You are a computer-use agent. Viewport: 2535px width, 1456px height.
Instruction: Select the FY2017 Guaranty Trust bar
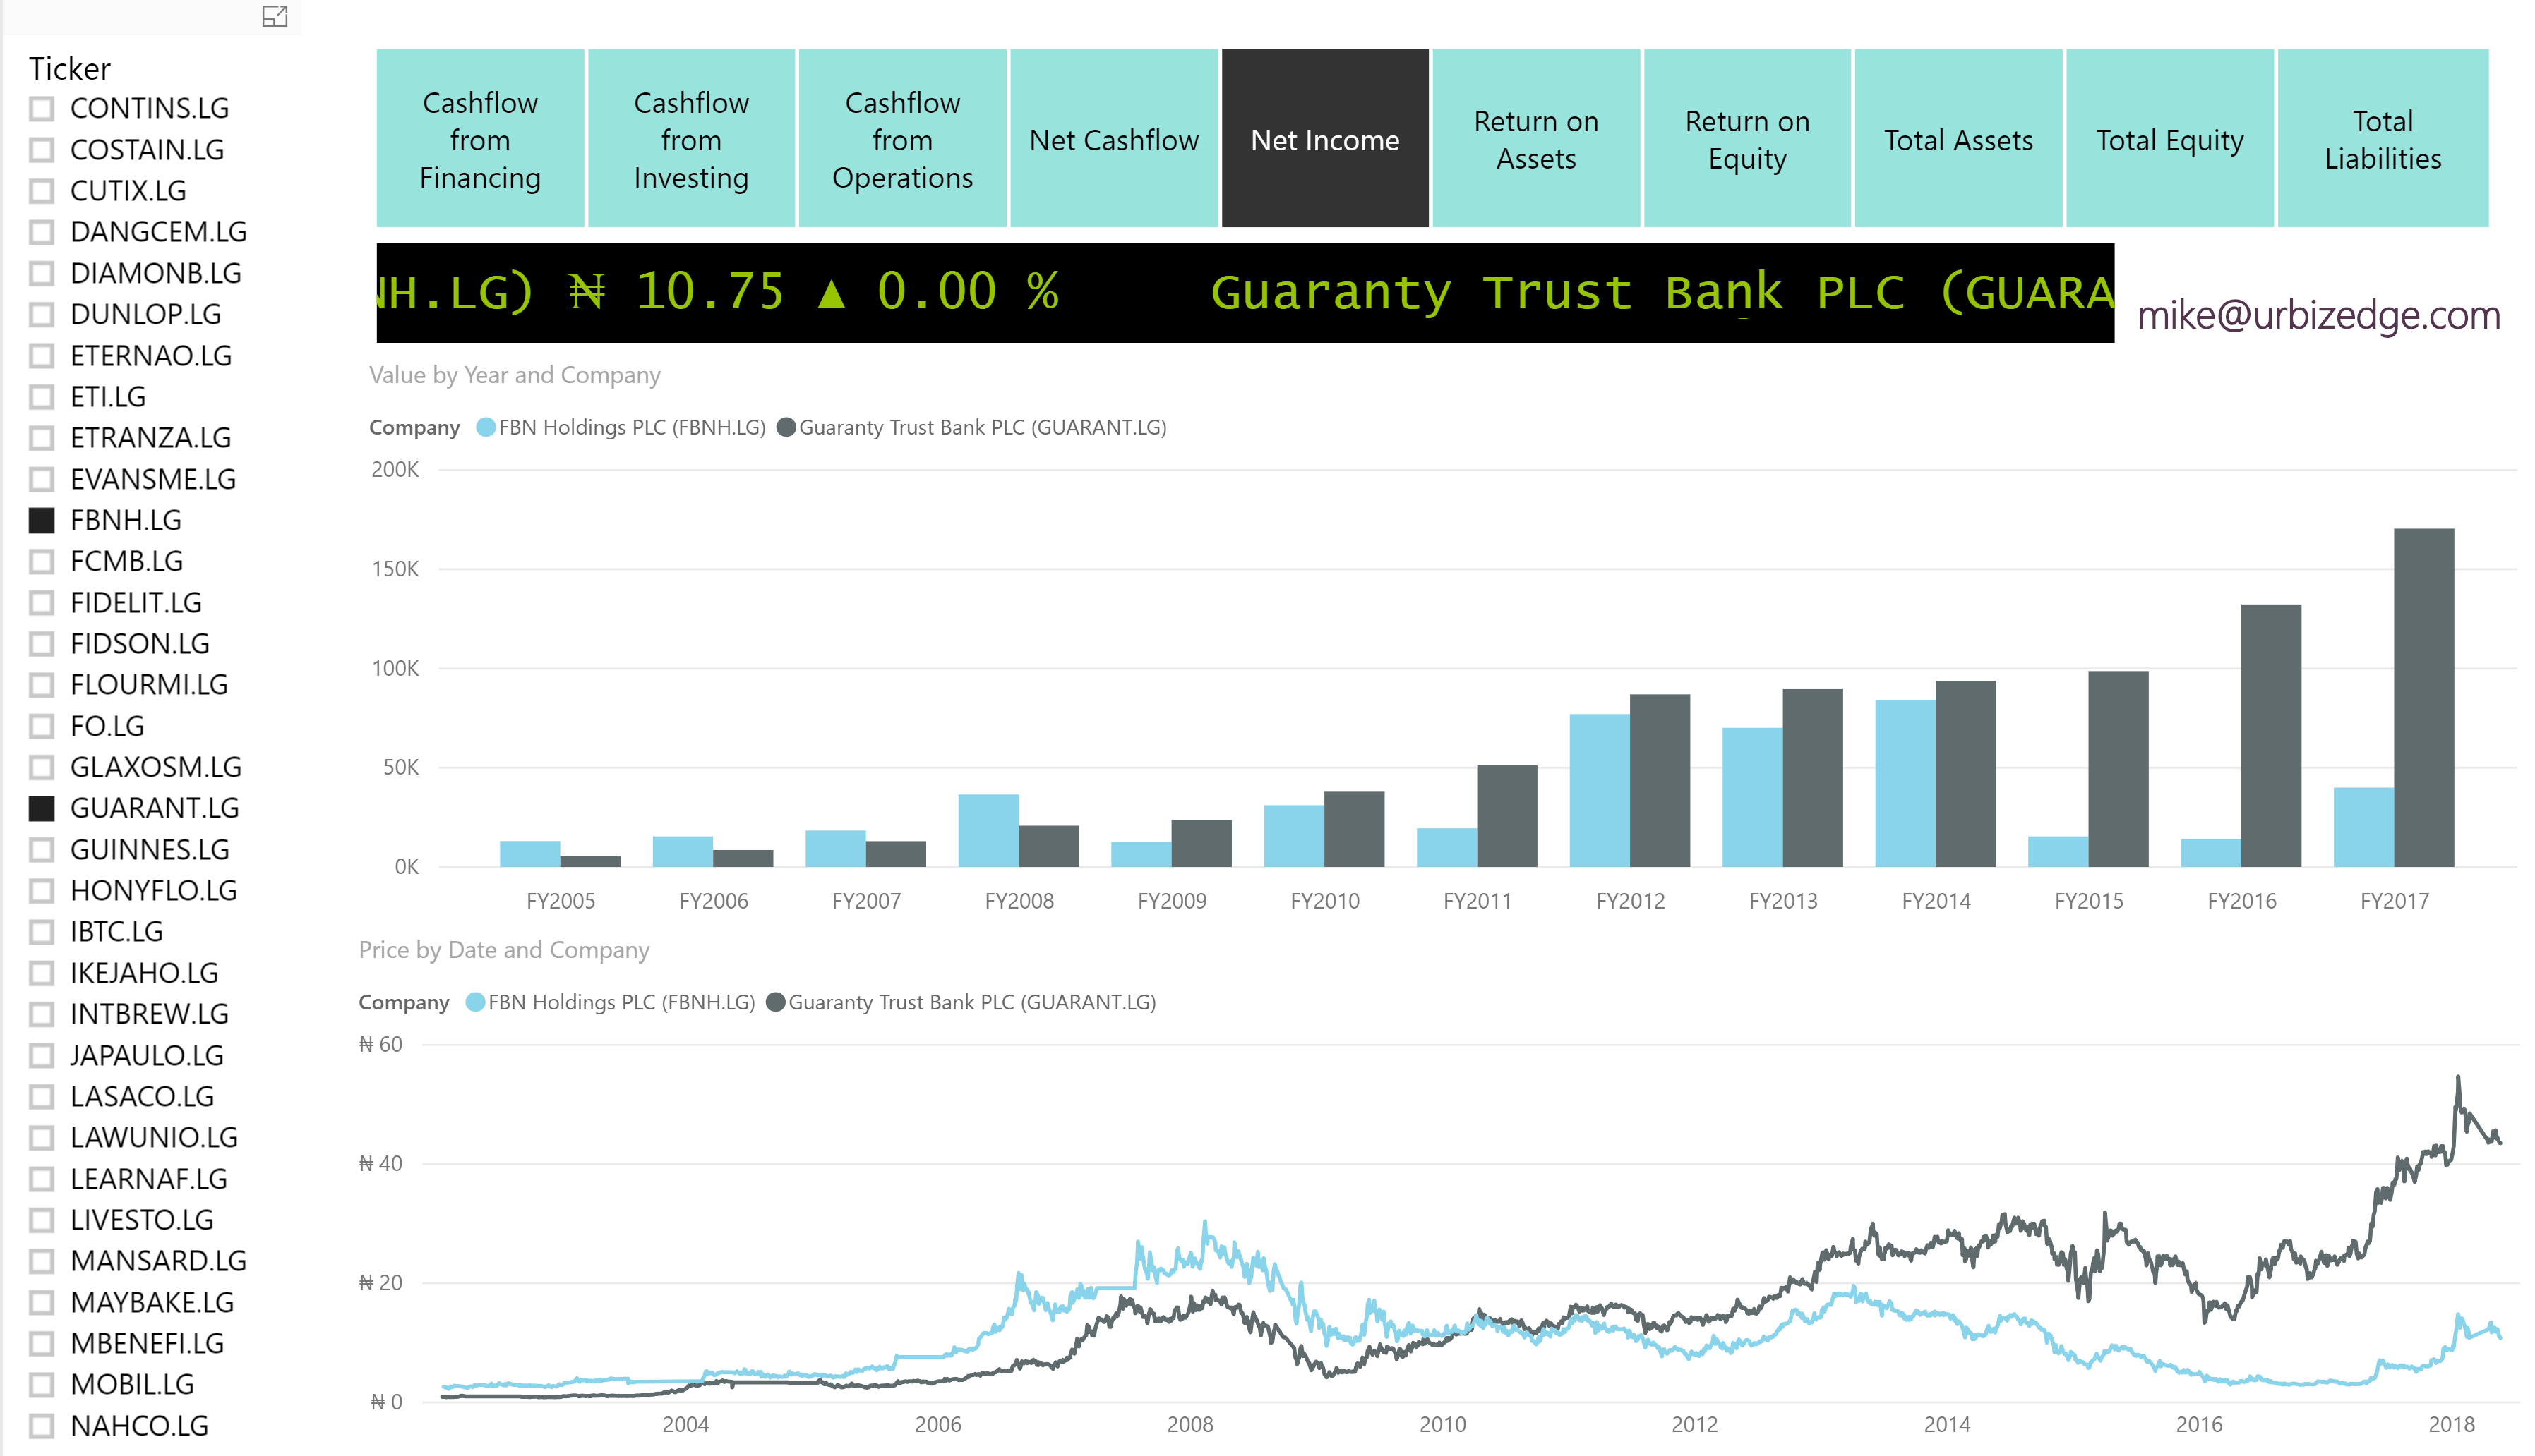click(x=2423, y=697)
